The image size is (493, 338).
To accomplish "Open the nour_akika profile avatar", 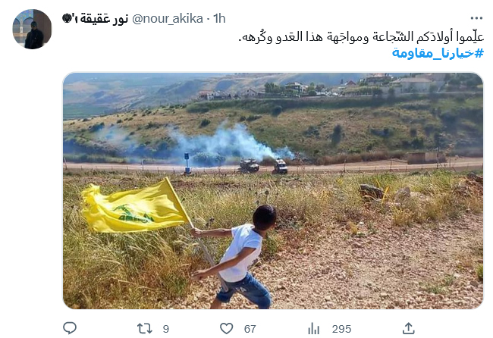I will [32, 29].
